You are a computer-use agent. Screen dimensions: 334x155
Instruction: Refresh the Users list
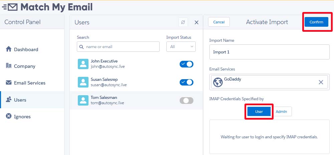[x=183, y=22]
